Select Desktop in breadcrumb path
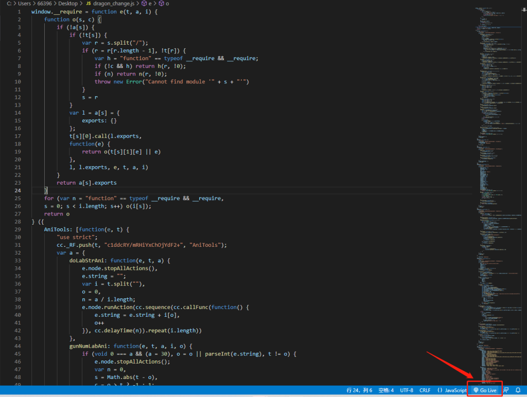The width and height of the screenshot is (527, 397). 68,4
